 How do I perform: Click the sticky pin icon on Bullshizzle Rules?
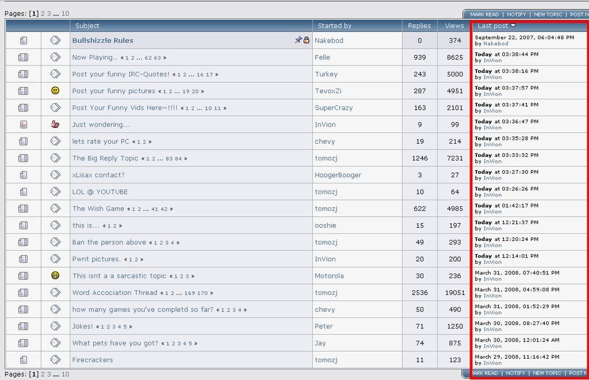click(298, 40)
